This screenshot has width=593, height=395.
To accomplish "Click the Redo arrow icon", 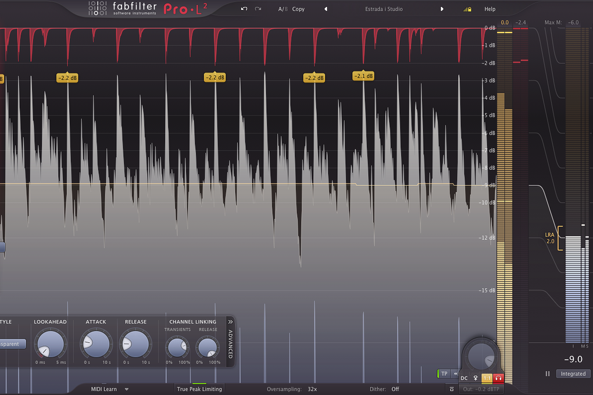I will (258, 9).
